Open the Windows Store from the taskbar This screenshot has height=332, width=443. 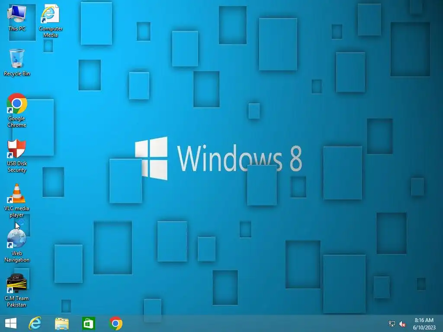click(x=88, y=323)
